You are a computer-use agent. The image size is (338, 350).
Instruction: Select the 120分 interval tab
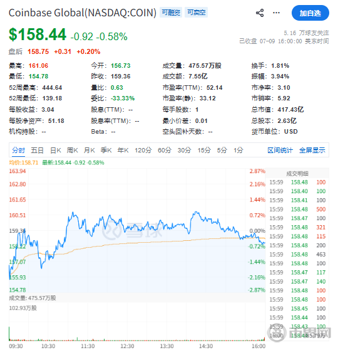143,150
